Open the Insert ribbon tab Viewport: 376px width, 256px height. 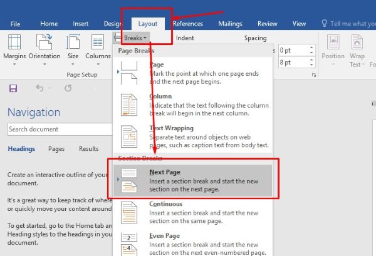click(x=80, y=24)
